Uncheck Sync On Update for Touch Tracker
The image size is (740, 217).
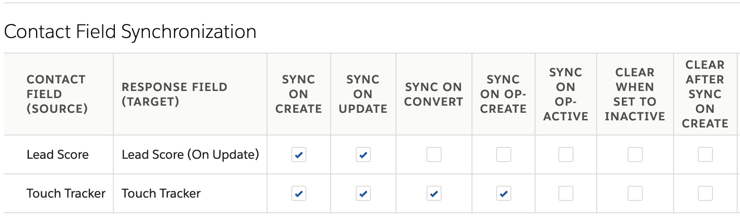(x=363, y=193)
